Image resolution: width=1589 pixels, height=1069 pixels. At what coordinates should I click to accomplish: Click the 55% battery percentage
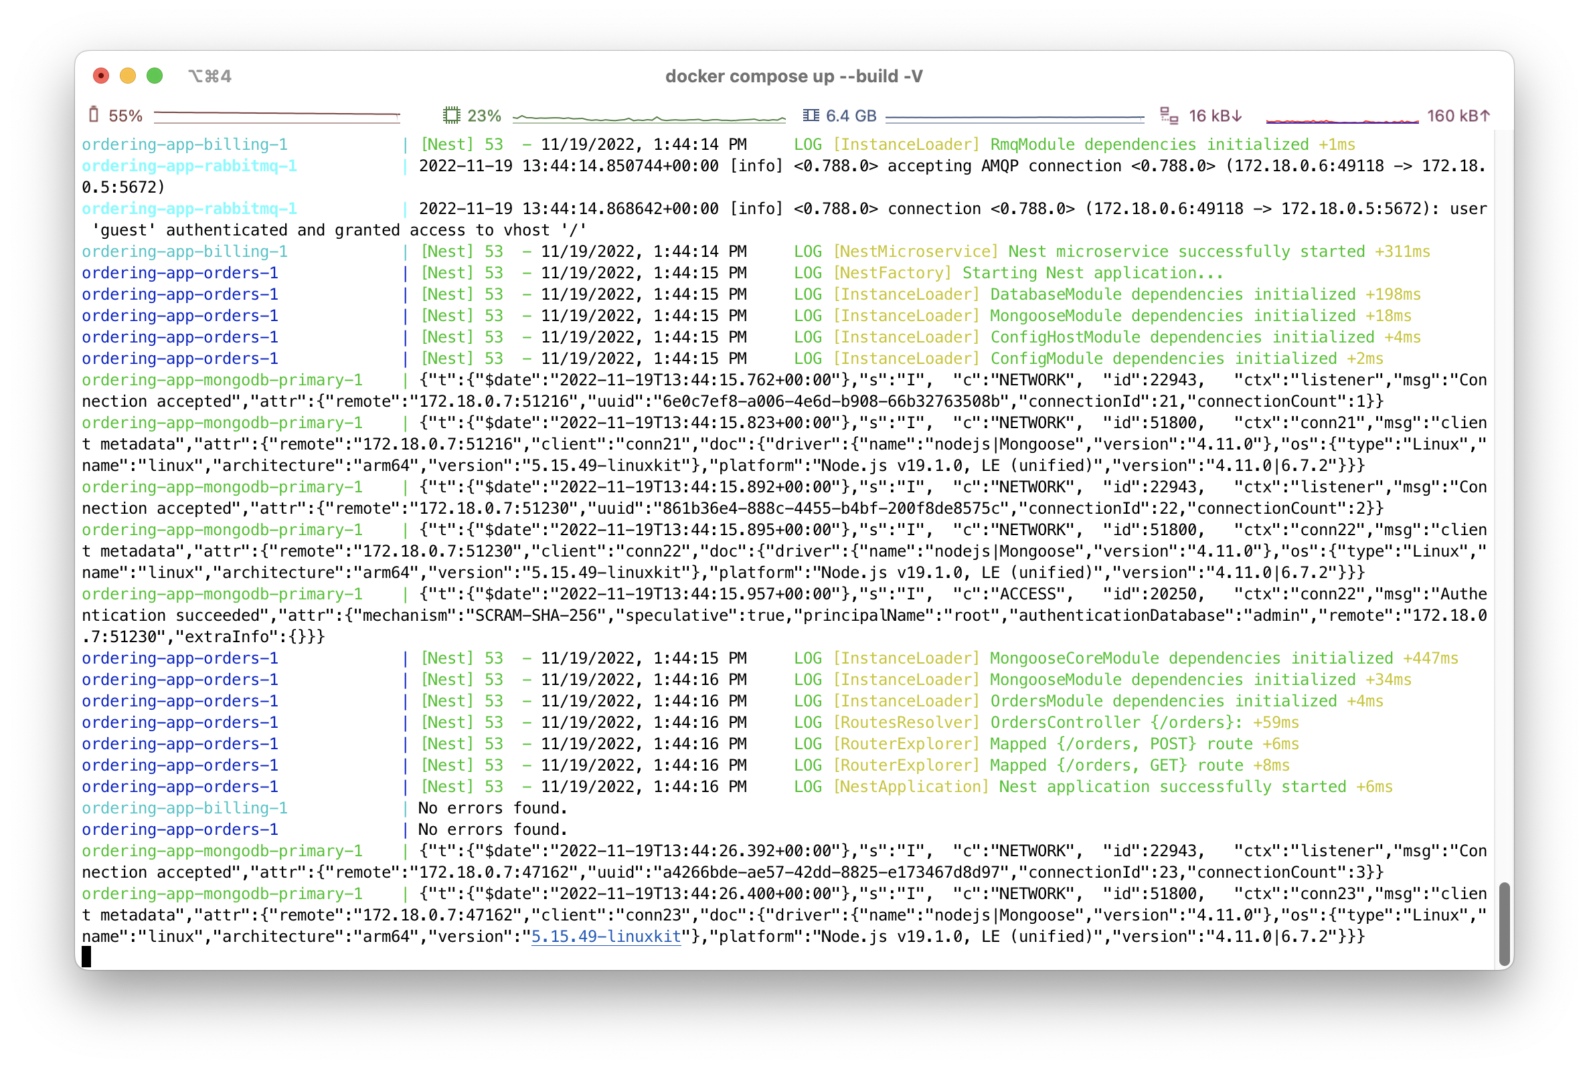[125, 116]
